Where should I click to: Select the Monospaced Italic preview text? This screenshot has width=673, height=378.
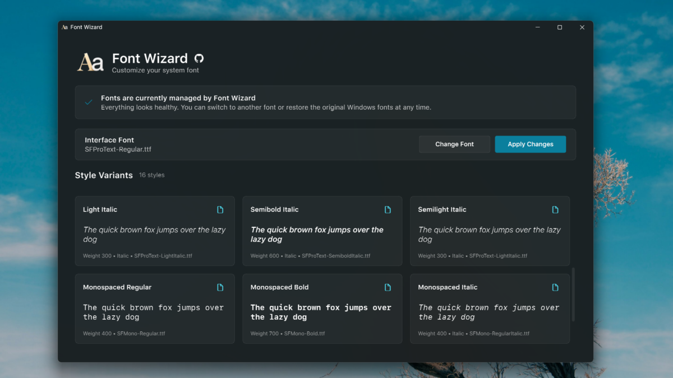point(489,312)
